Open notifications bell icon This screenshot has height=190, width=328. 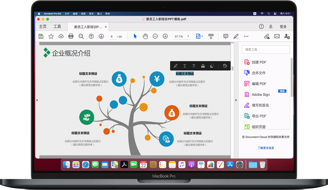point(271,27)
